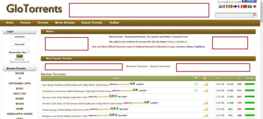Open comments icon for Cranberry Christmas row
The image size is (263, 119).
tap(196, 90)
